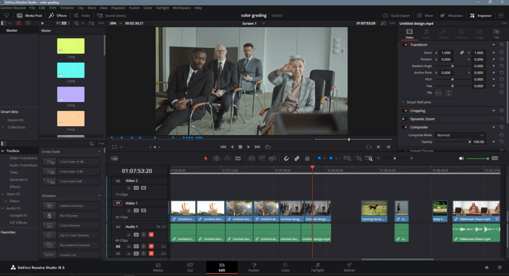Screen dimensions: 509x276
Task: Click the Quick Export button
Action: pyautogui.click(x=396, y=15)
